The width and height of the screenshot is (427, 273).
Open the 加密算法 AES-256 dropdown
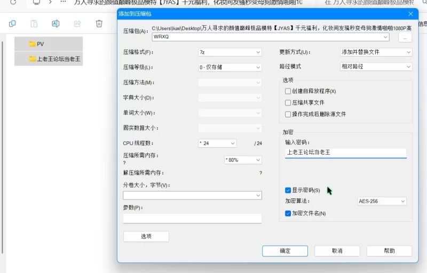382,201
